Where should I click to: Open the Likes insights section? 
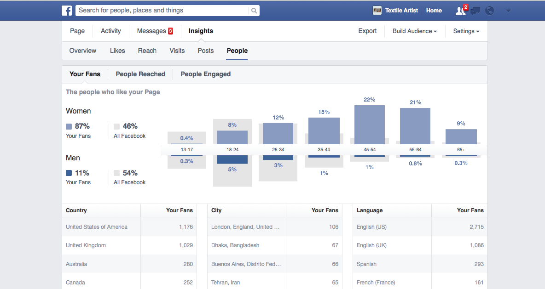pyautogui.click(x=117, y=51)
